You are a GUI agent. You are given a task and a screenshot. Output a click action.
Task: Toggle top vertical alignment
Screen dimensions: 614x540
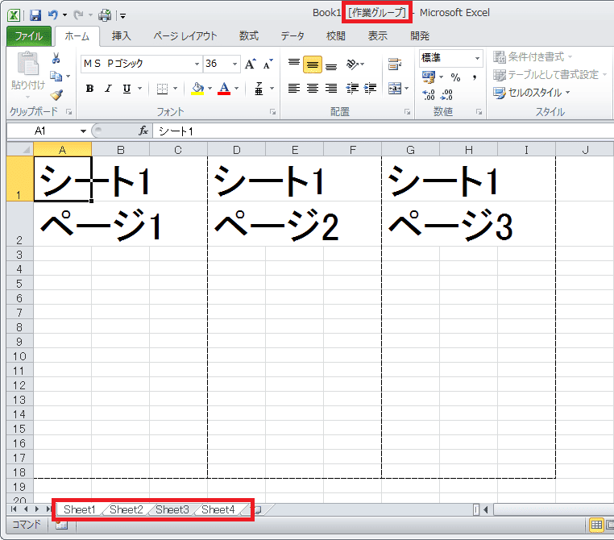pyautogui.click(x=293, y=64)
